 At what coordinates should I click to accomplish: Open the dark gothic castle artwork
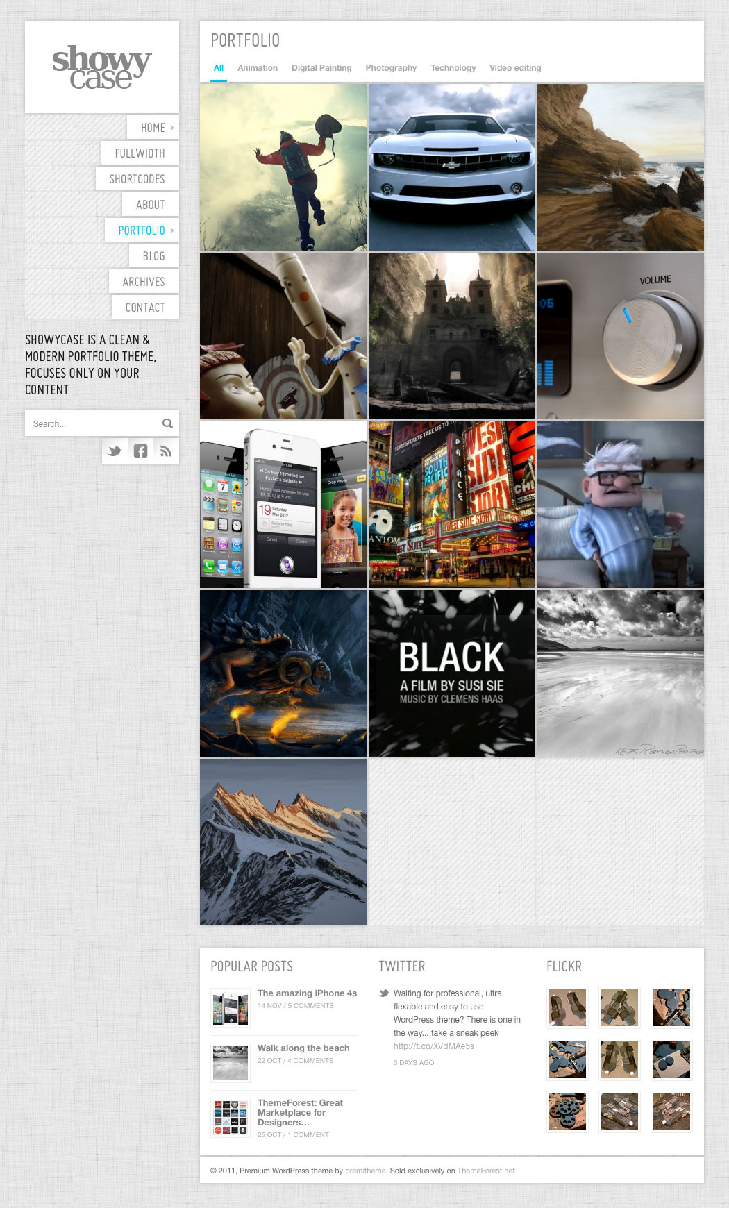click(x=452, y=336)
